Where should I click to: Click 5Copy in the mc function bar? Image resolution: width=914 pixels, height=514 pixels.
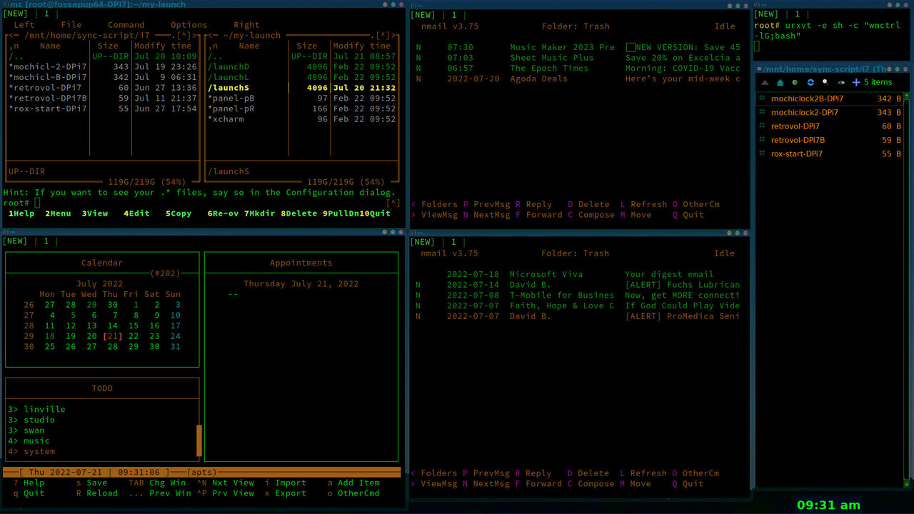tap(178, 213)
